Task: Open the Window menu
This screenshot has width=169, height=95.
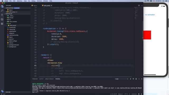Action: pos(45,1)
